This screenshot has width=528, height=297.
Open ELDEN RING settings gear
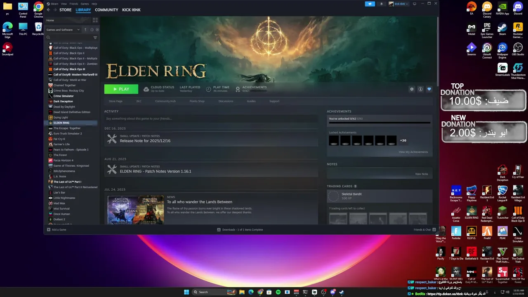pyautogui.click(x=412, y=89)
